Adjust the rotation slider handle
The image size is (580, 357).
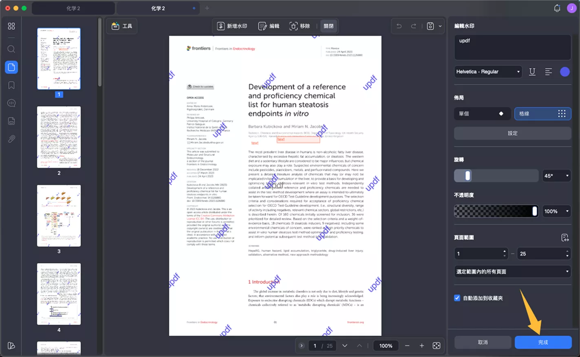pos(468,176)
